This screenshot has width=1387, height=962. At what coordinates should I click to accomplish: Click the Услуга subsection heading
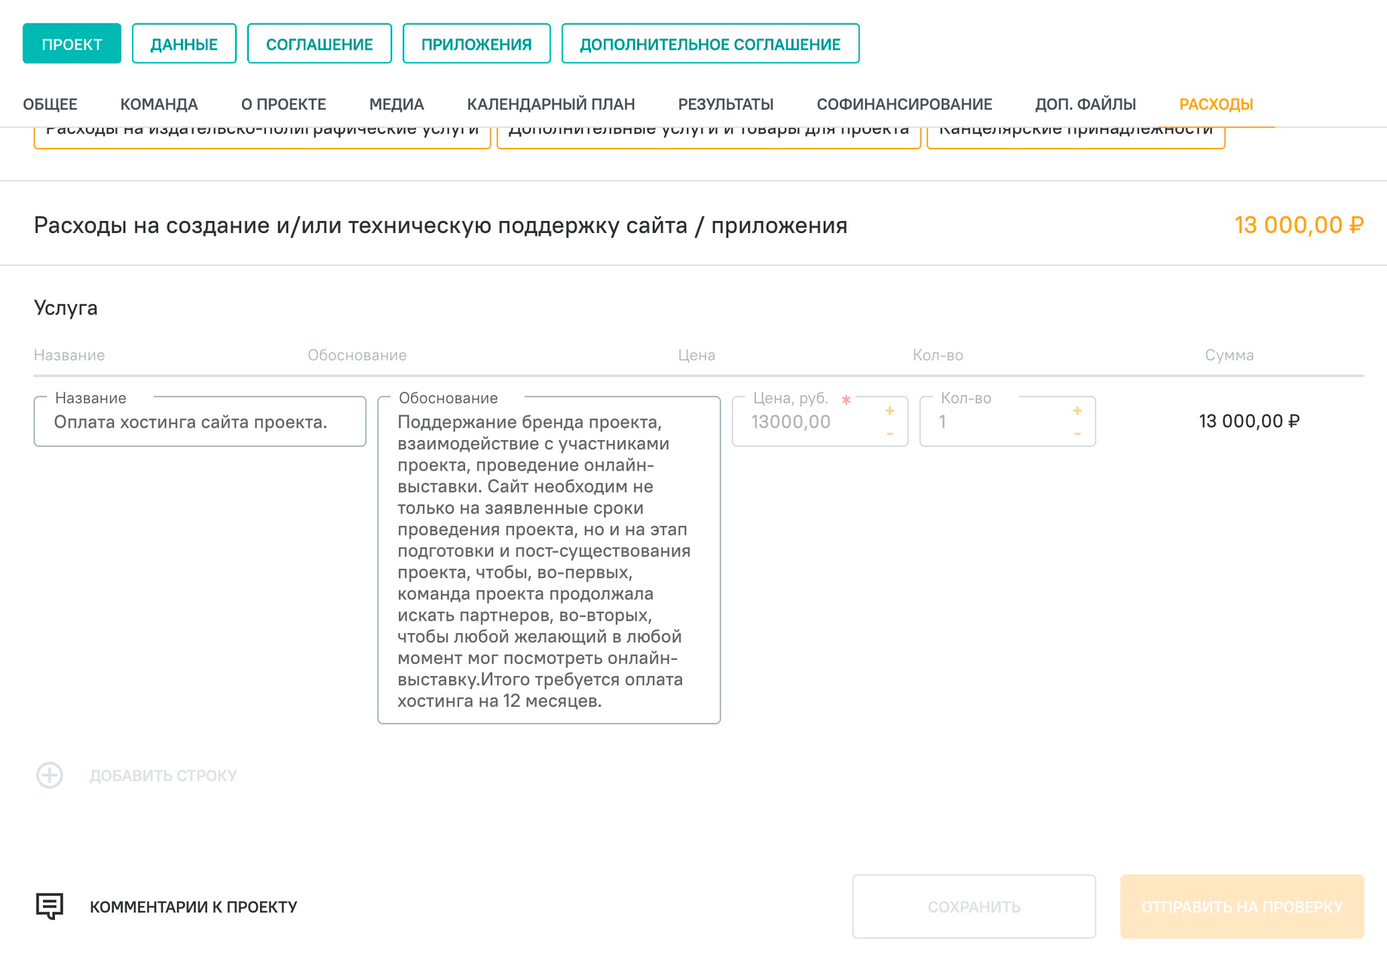[x=66, y=308]
